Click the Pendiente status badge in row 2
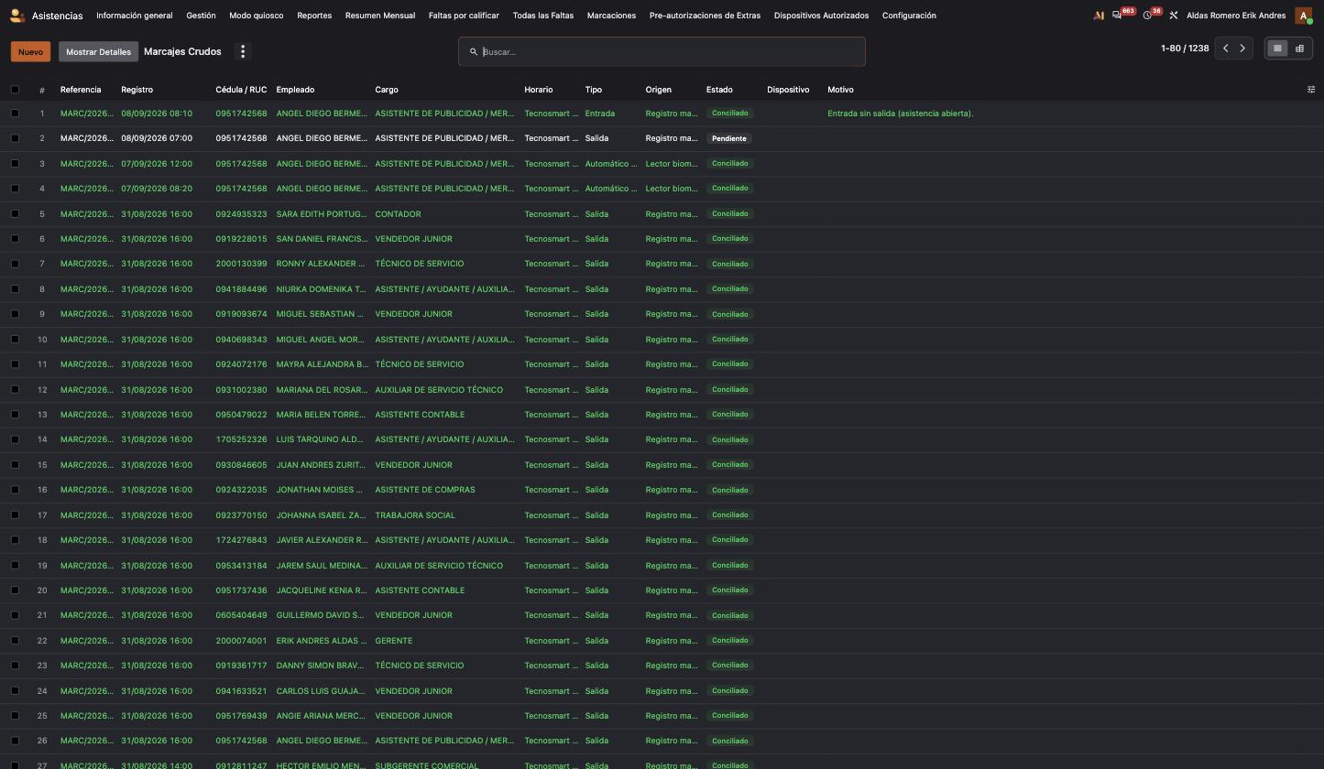 (x=729, y=138)
